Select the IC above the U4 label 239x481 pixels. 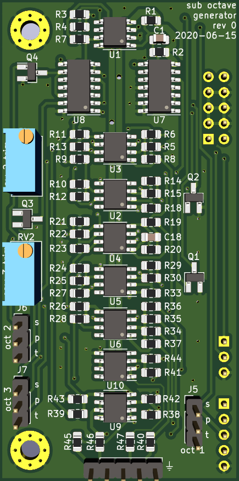click(115, 237)
